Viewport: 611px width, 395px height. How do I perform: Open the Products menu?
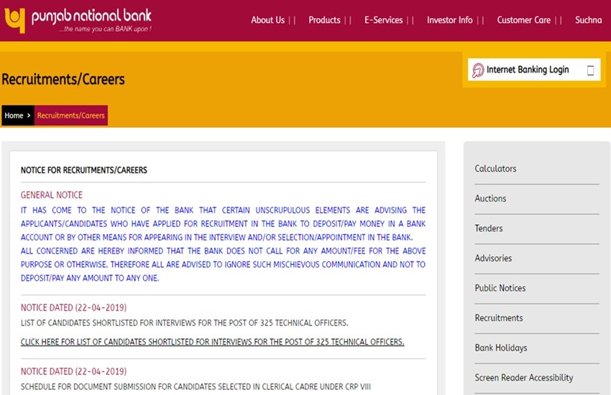pos(324,20)
